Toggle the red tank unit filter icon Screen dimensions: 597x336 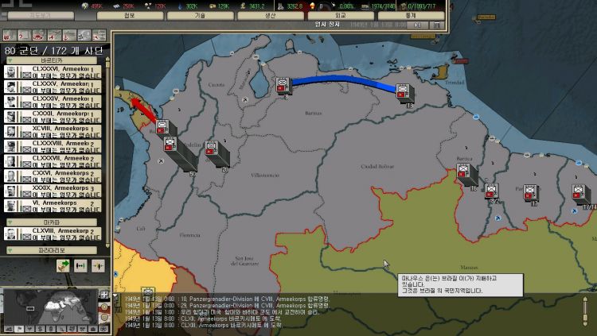[x=39, y=36]
